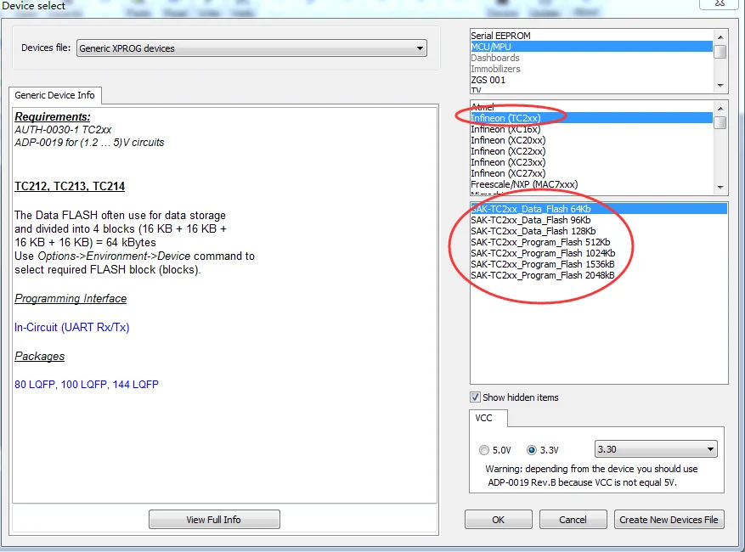Viewport: 745px width, 552px height.
Task: Open the VCC tab
Action: (483, 418)
